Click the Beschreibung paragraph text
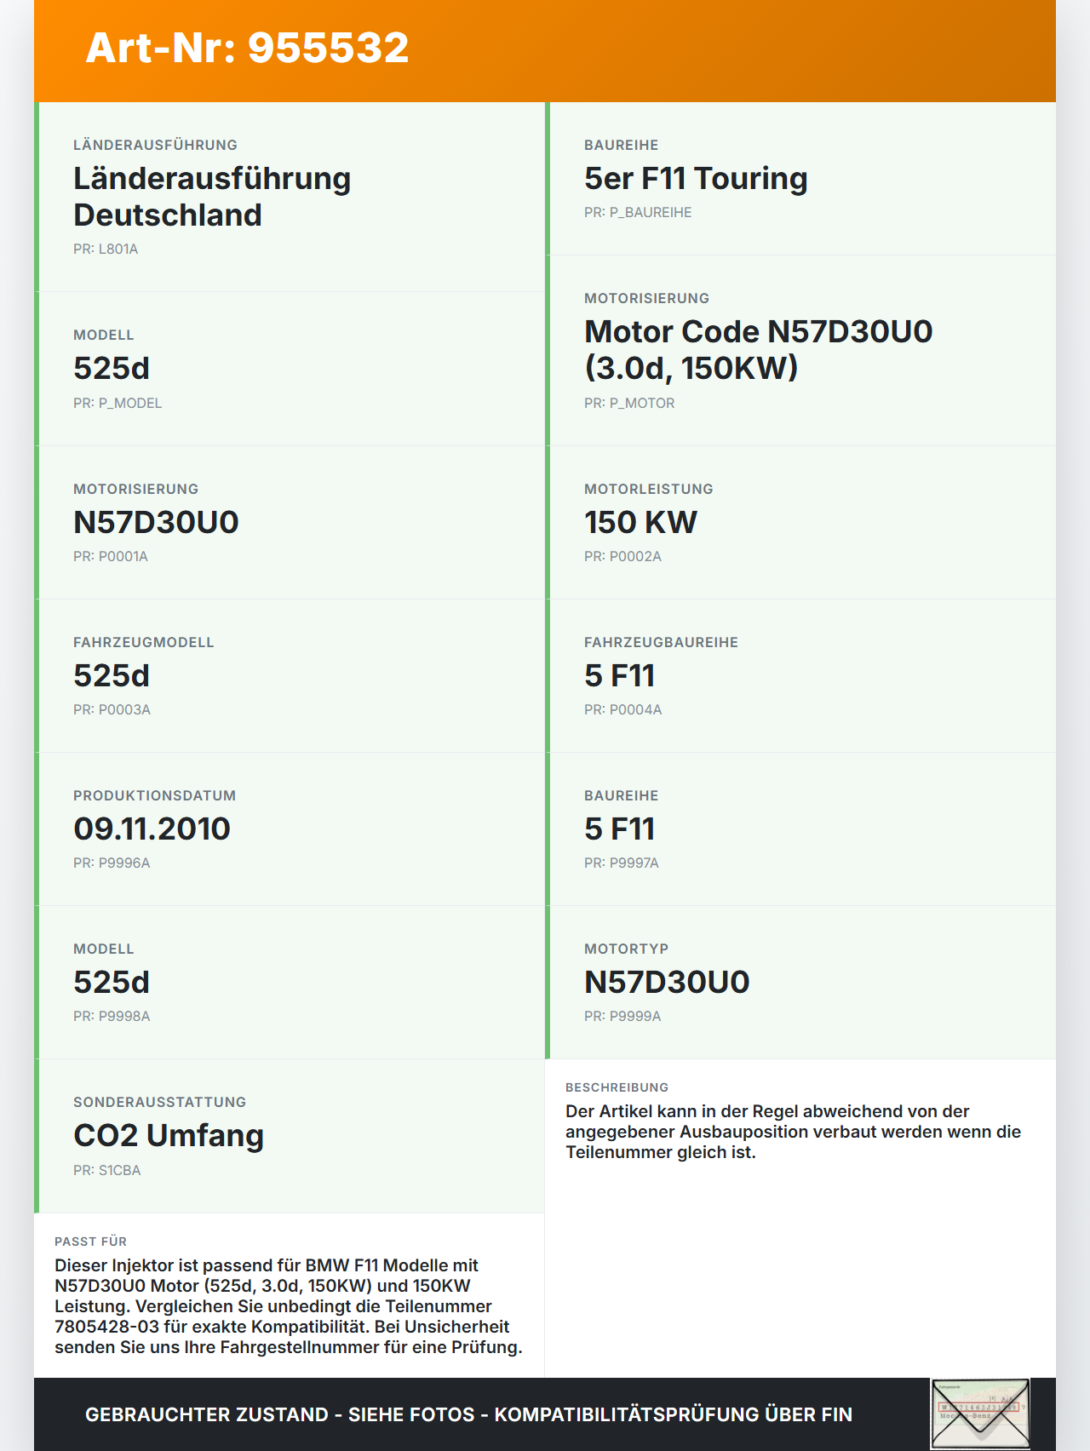Image resolution: width=1090 pixels, height=1451 pixels. tap(792, 1132)
